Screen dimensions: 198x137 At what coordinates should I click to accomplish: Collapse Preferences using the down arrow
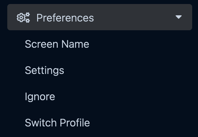tap(179, 17)
